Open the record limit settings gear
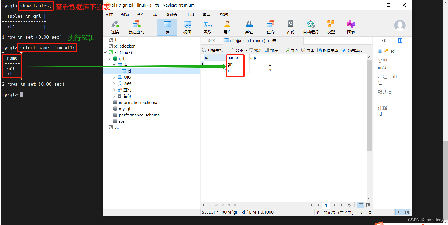The width and height of the screenshot is (448, 225). point(349,205)
